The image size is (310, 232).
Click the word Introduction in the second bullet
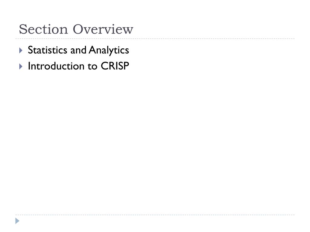click(x=56, y=66)
